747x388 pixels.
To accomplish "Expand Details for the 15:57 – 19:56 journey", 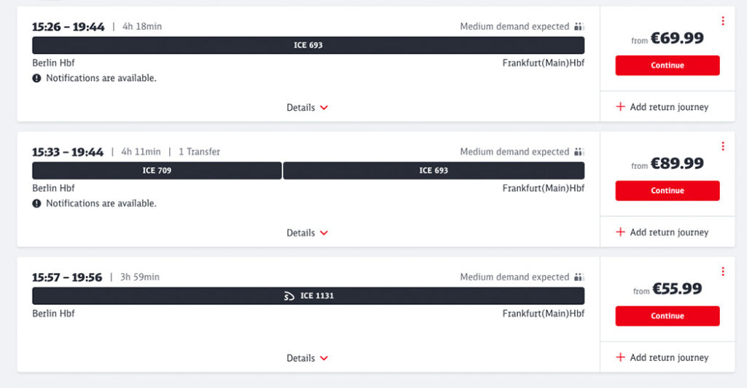I will click(307, 358).
